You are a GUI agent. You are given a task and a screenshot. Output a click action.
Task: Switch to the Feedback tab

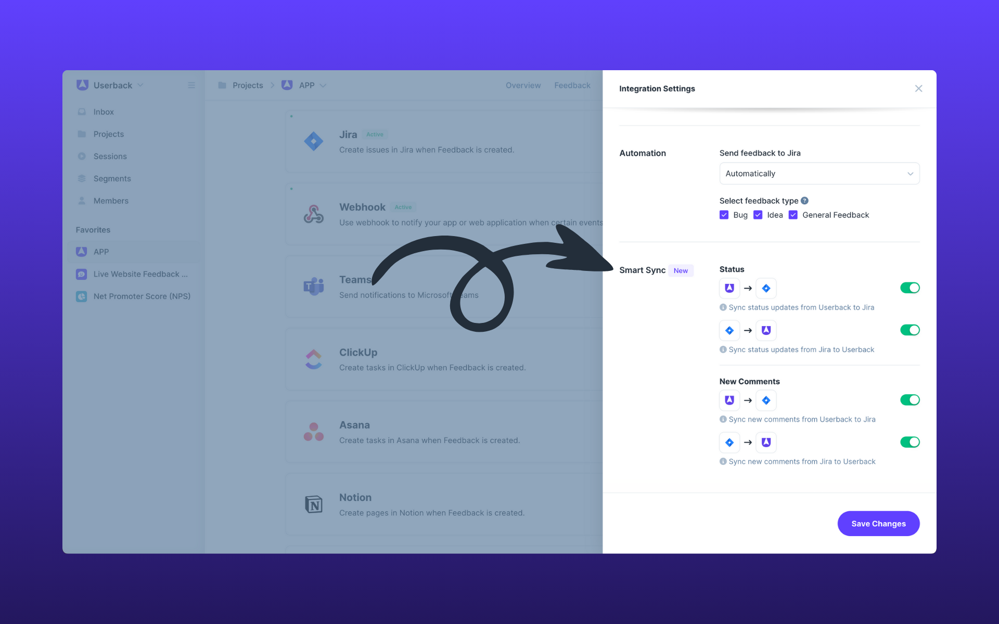572,85
